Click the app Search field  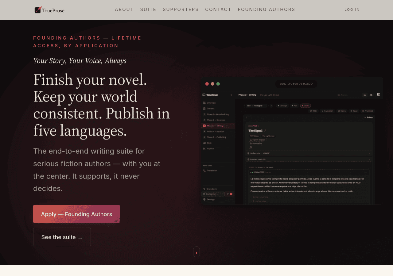(348, 95)
